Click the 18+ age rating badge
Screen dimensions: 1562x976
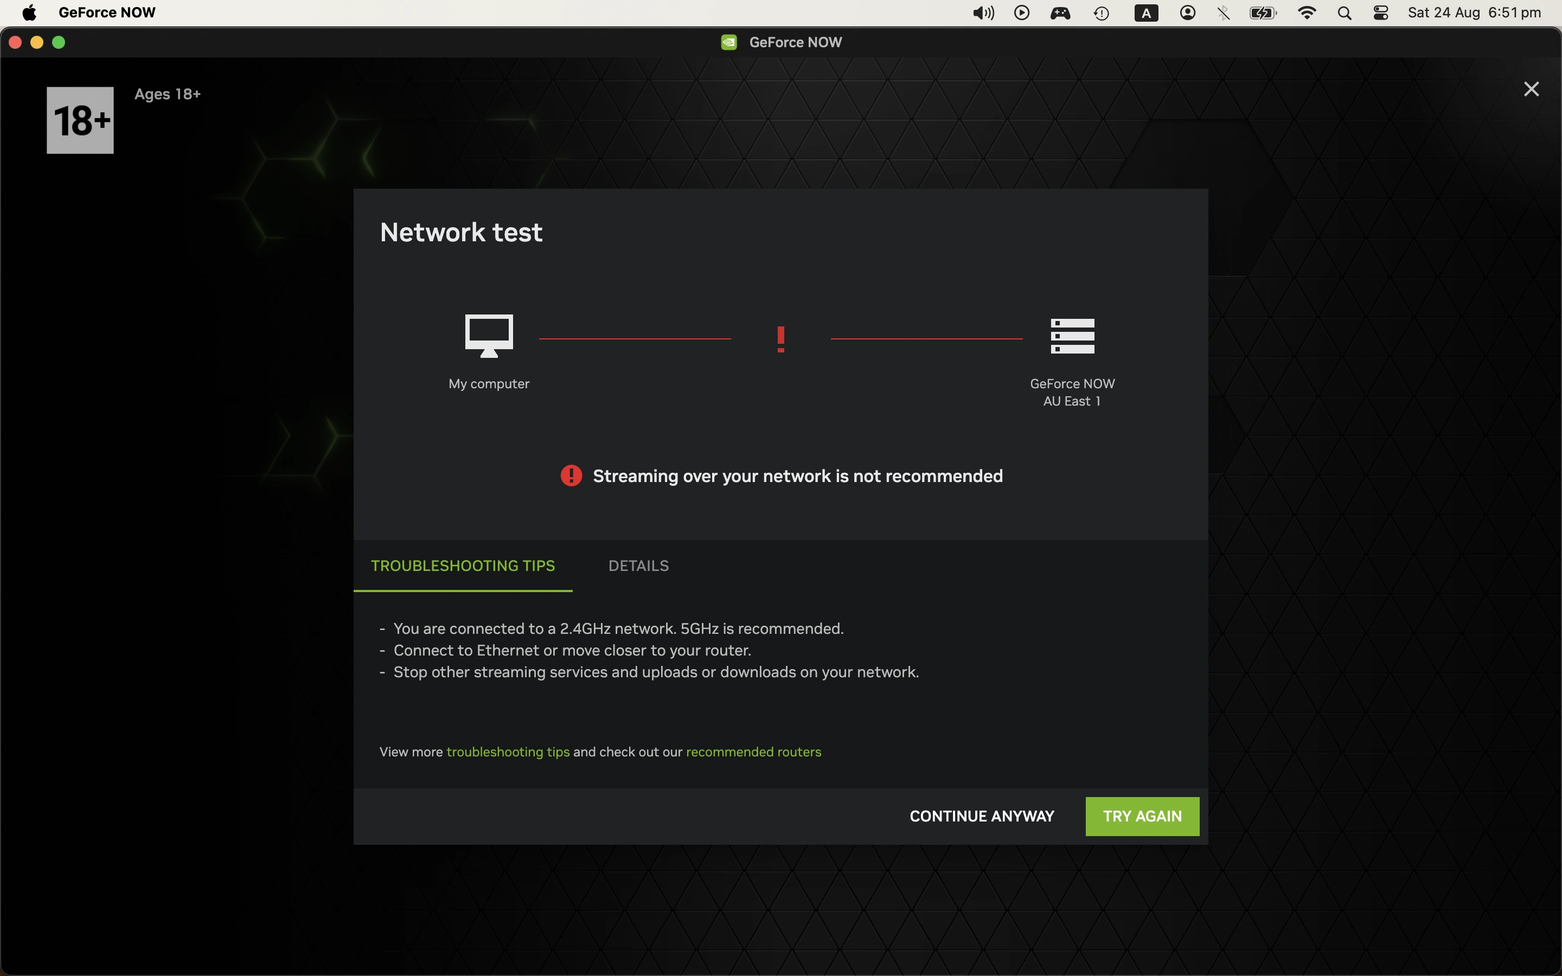[80, 120]
